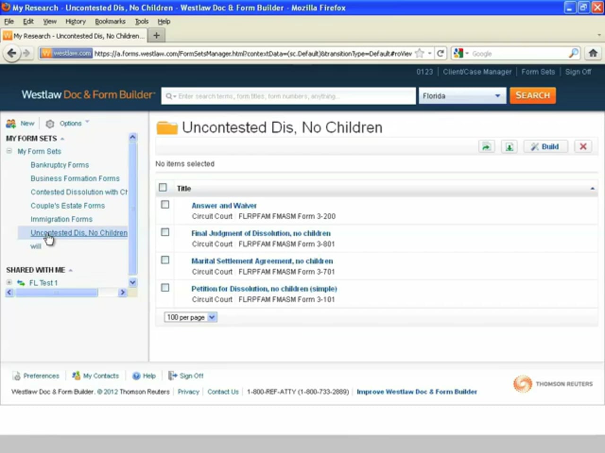The height and width of the screenshot is (453, 605).
Task: Expand the FL Test 1 shared folder
Action: (x=9, y=283)
